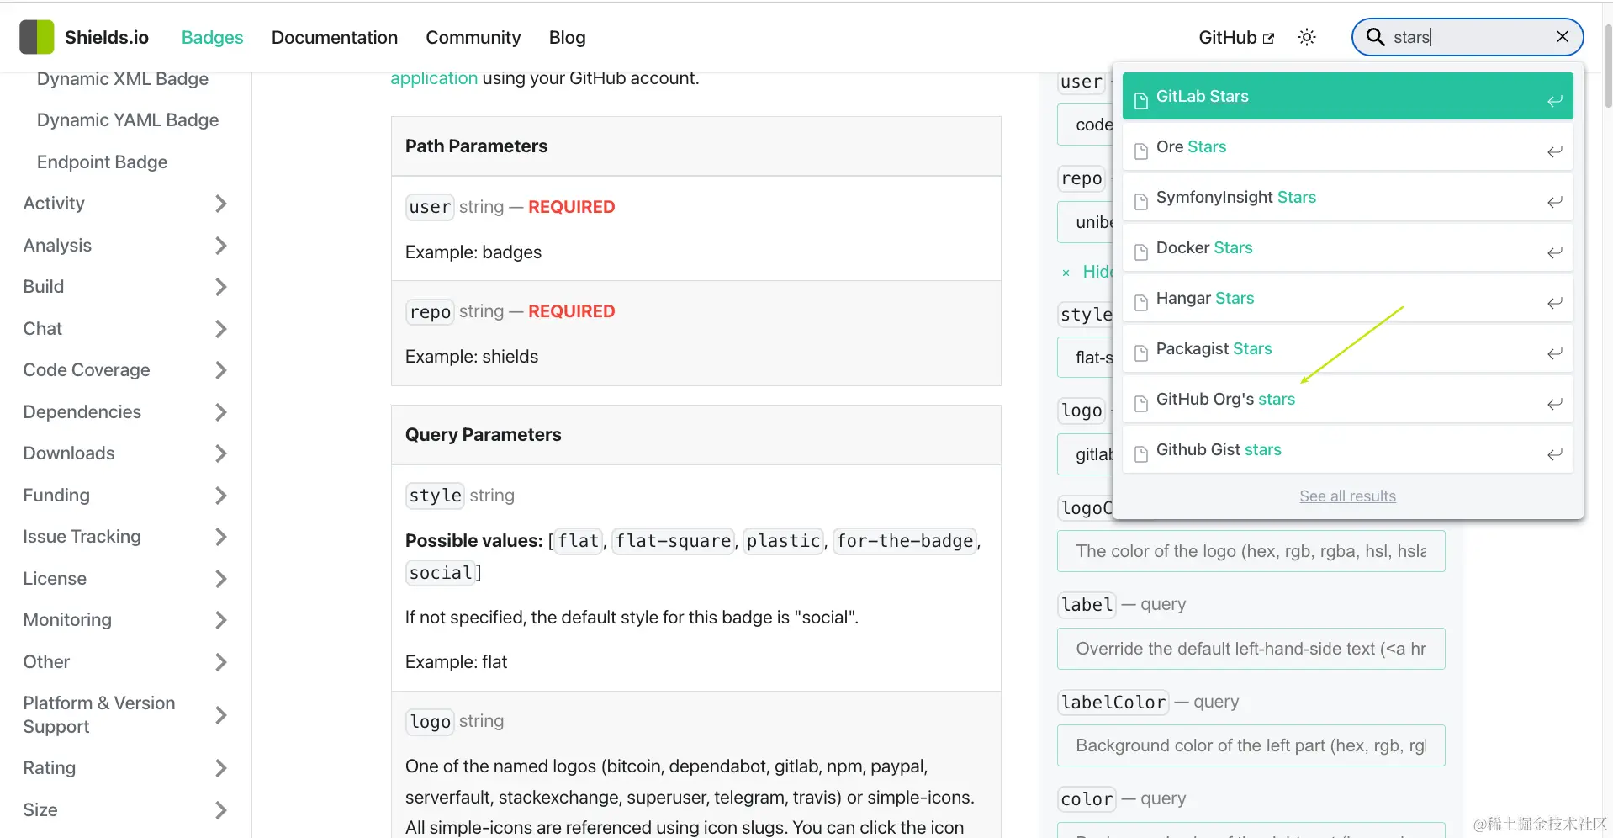Viewport: 1613px width, 838px height.
Task: Click the 'Query Parameters' heading text
Action: (483, 435)
